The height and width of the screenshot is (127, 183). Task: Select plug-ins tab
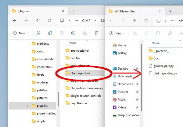(39, 11)
